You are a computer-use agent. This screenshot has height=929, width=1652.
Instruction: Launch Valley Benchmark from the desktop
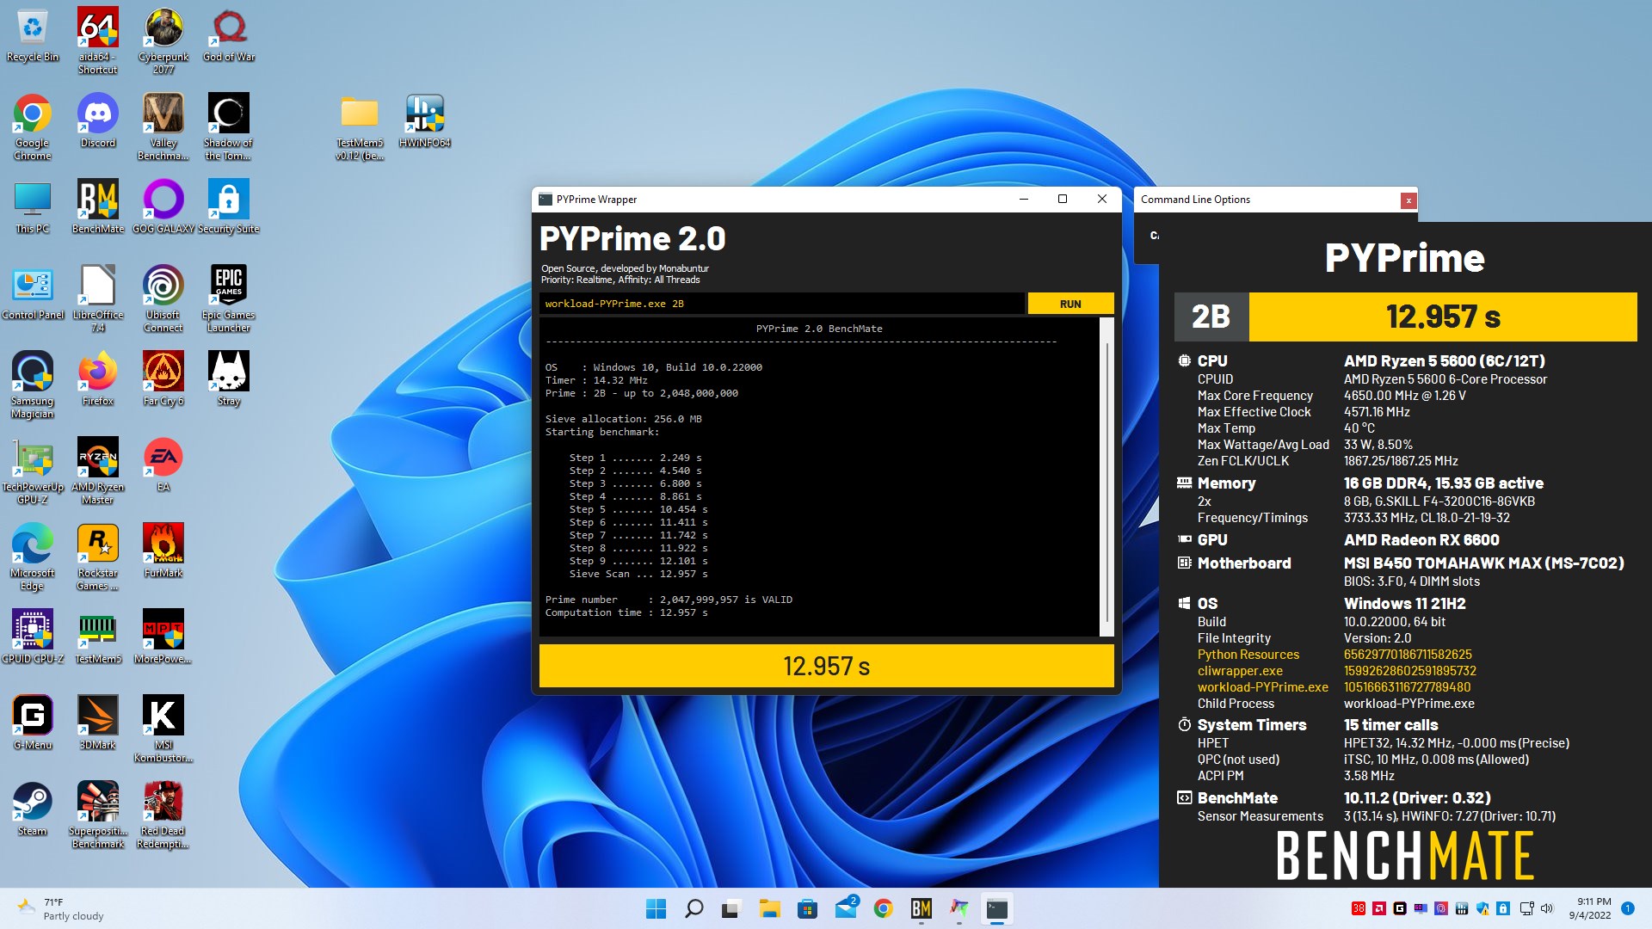[x=163, y=127]
